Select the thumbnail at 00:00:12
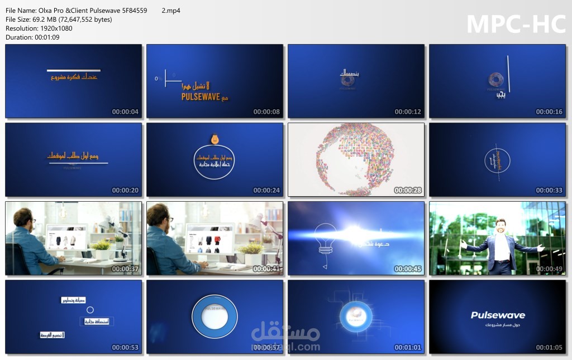 pyautogui.click(x=356, y=81)
